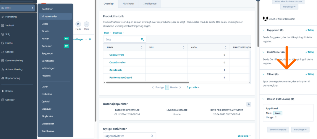
Task: Click the Search Company button
Action: (x=278, y=130)
